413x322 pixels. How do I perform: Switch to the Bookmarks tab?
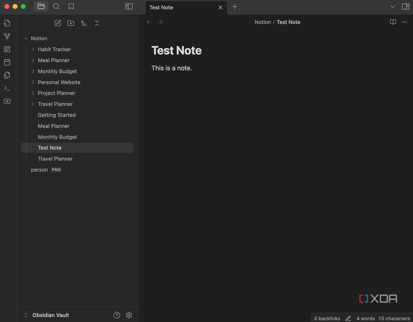pyautogui.click(x=71, y=6)
